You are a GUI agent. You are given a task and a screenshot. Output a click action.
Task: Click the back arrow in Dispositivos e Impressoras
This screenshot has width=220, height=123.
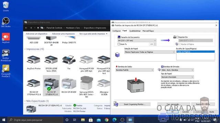tap(26, 28)
